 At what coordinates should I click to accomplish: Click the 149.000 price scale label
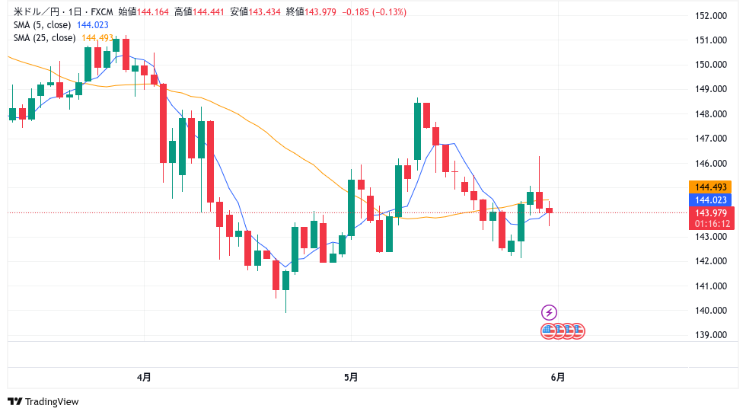(x=711, y=89)
